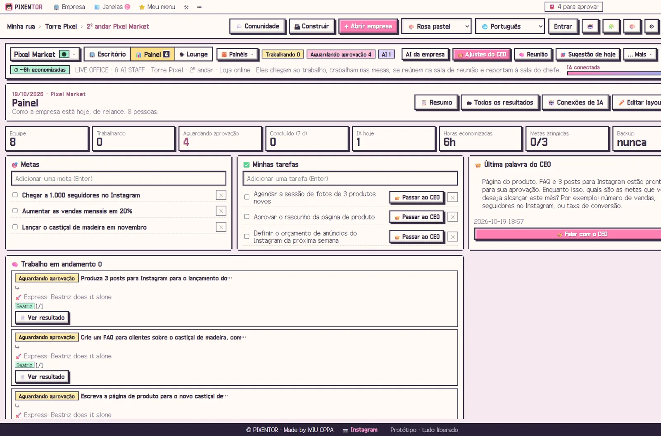This screenshot has width=661, height=436.
Task: Open the Empresa menu
Action: (69, 7)
